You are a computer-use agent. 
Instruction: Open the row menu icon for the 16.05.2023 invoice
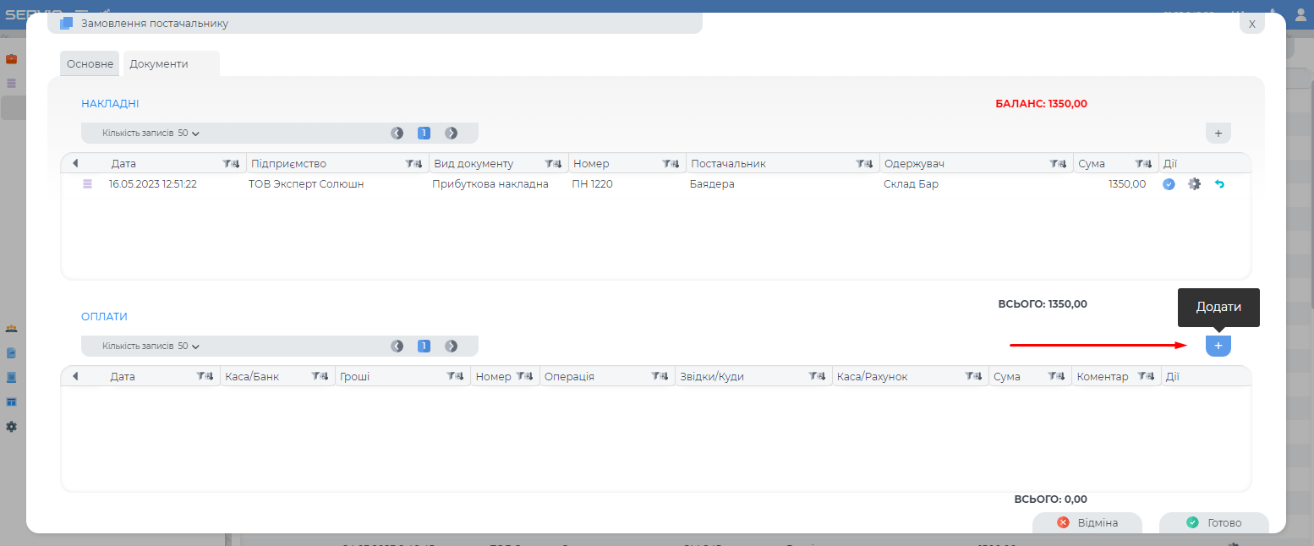click(x=87, y=183)
